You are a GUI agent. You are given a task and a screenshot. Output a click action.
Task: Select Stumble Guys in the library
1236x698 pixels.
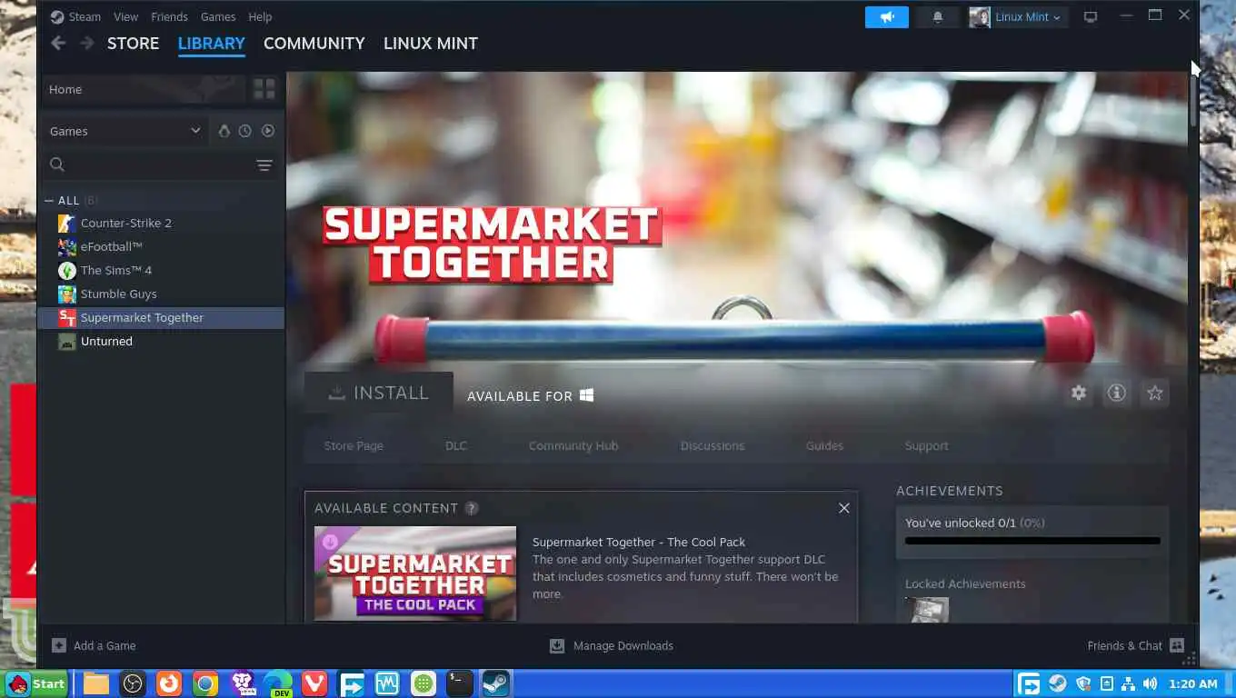tap(161, 294)
